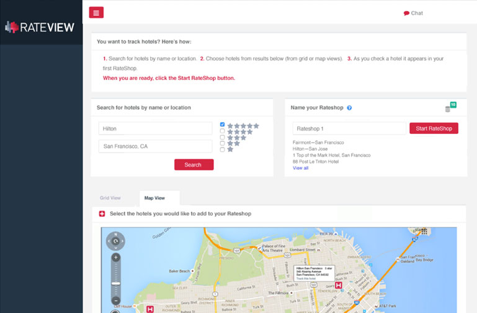Open the View all hotels link

click(x=300, y=168)
